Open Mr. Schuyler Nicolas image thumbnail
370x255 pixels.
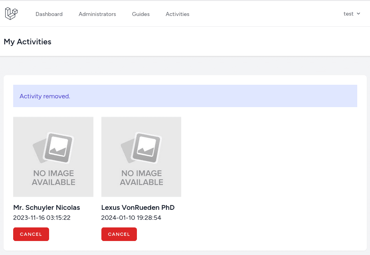[x=53, y=157]
